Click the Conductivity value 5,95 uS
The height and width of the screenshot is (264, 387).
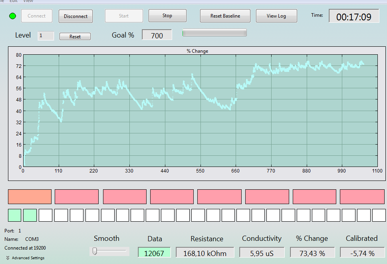pyautogui.click(x=262, y=252)
